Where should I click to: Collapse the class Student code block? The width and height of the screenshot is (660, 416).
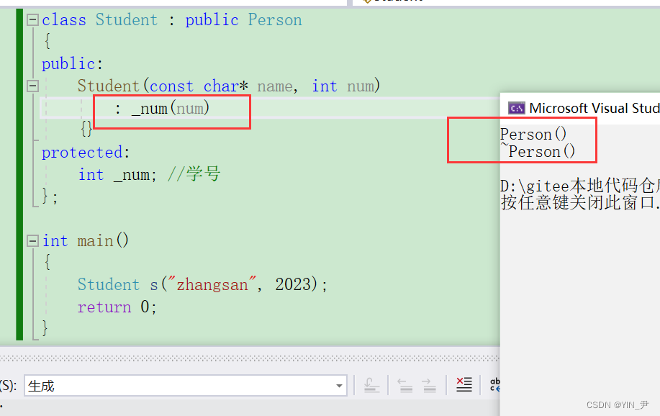[33, 19]
